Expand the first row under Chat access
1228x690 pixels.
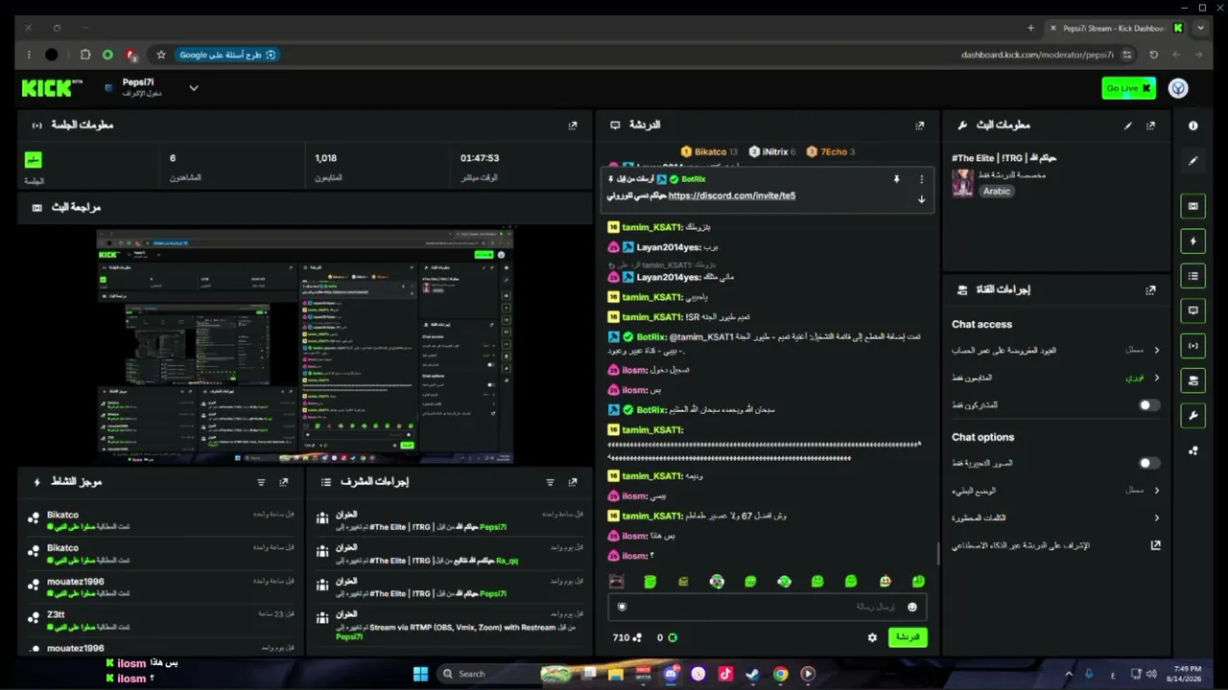pyautogui.click(x=1056, y=351)
